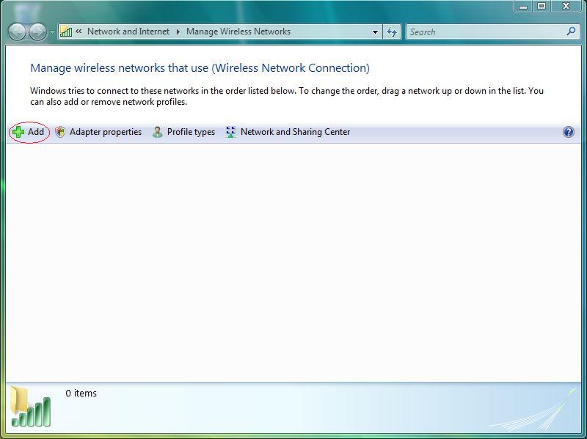Go back with the Back arrow button

tap(17, 32)
